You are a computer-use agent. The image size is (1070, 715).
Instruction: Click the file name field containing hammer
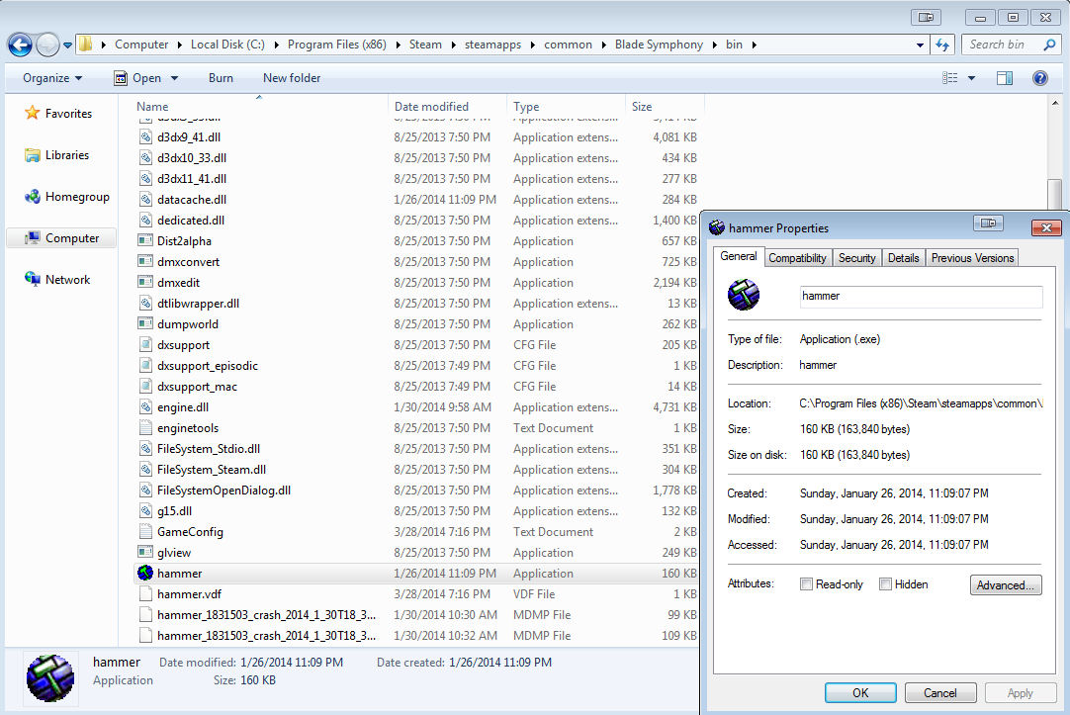pyautogui.click(x=920, y=297)
